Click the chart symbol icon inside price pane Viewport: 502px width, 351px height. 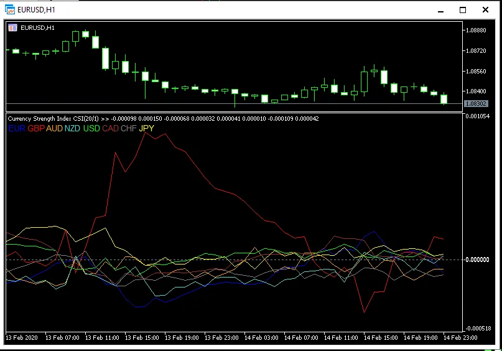(12, 27)
